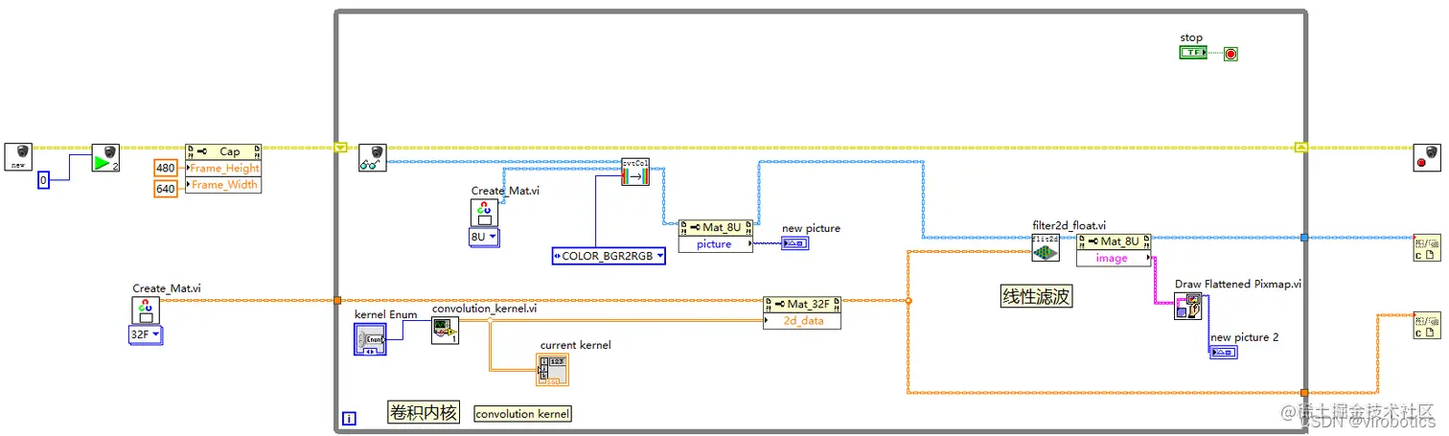Click the blue output tunnel on loop right edge
This screenshot has height=436, width=1449.
(1303, 237)
